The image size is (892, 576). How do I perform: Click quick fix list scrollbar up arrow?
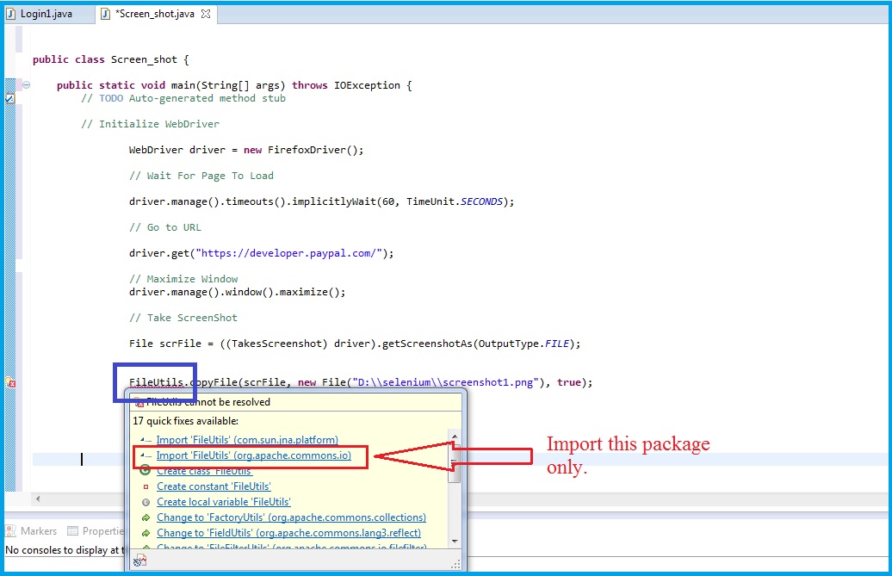click(x=455, y=437)
